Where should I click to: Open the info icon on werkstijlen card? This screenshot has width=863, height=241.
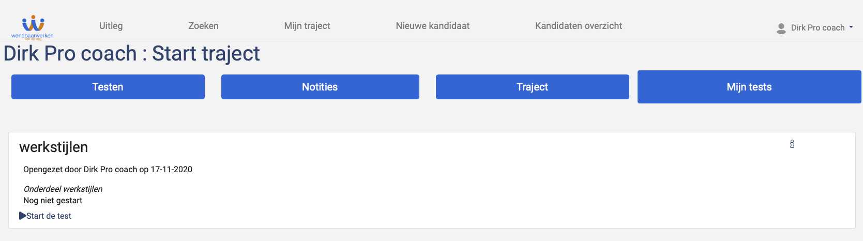[792, 144]
